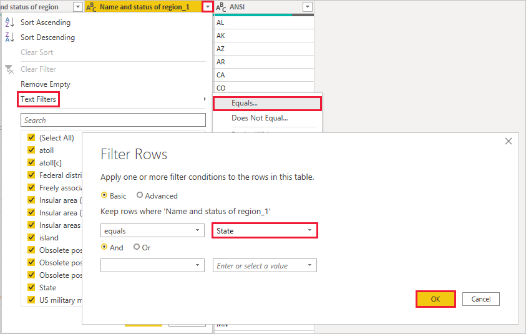Click in the filter Search box

tap(113, 120)
